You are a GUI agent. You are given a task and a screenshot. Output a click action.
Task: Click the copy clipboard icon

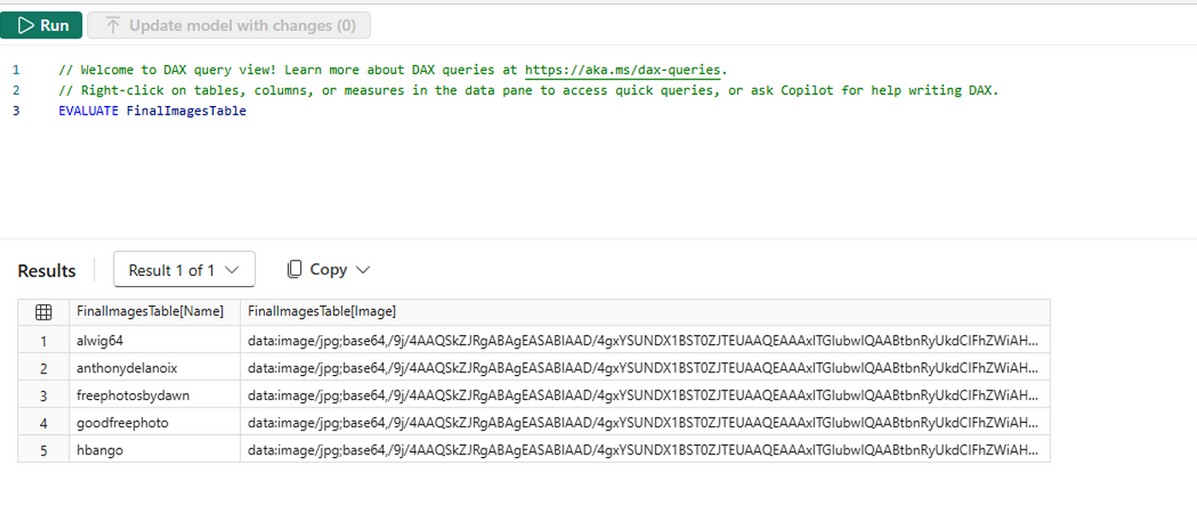point(294,270)
